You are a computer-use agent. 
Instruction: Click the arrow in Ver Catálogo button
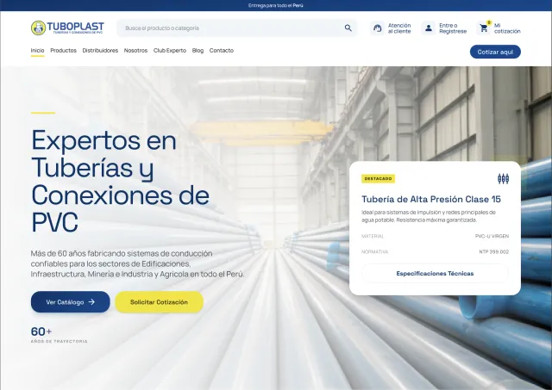[91, 302]
